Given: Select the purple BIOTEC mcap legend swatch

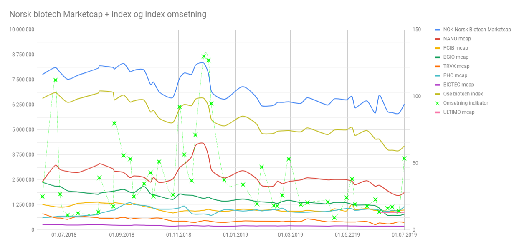Looking at the screenshot, I should (437, 85).
